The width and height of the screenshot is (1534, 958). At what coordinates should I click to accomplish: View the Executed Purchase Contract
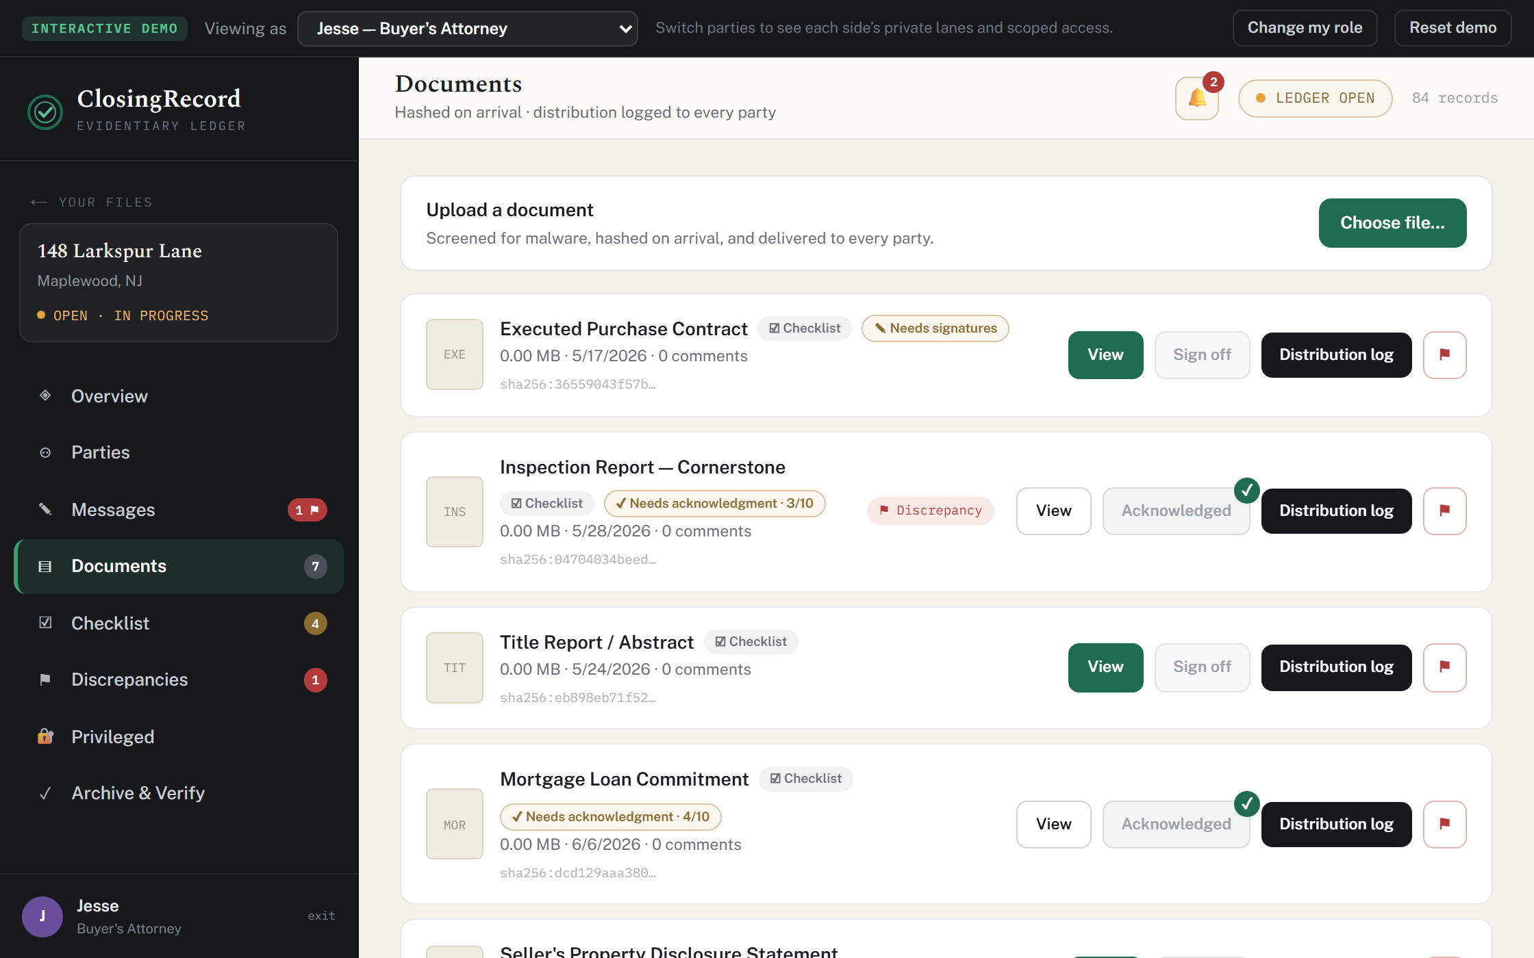point(1105,354)
